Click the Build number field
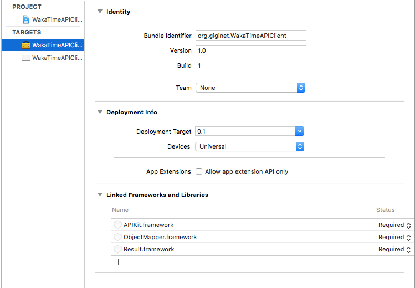Screen dimensions: 415x288 point(251,65)
